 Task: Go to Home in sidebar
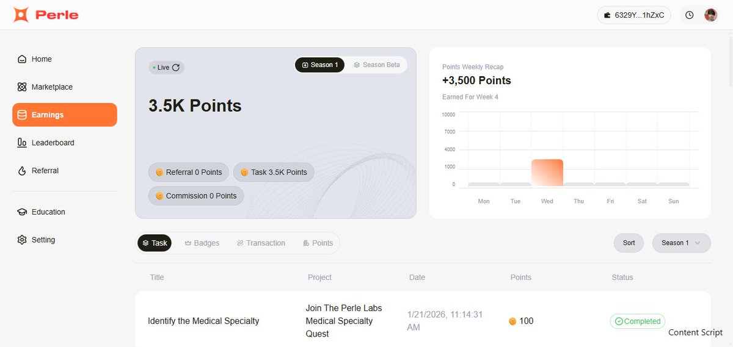[65, 59]
